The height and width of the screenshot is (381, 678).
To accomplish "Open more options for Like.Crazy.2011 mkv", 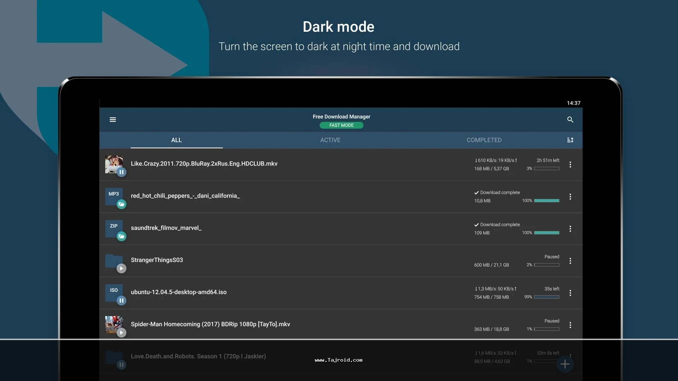I will point(570,164).
